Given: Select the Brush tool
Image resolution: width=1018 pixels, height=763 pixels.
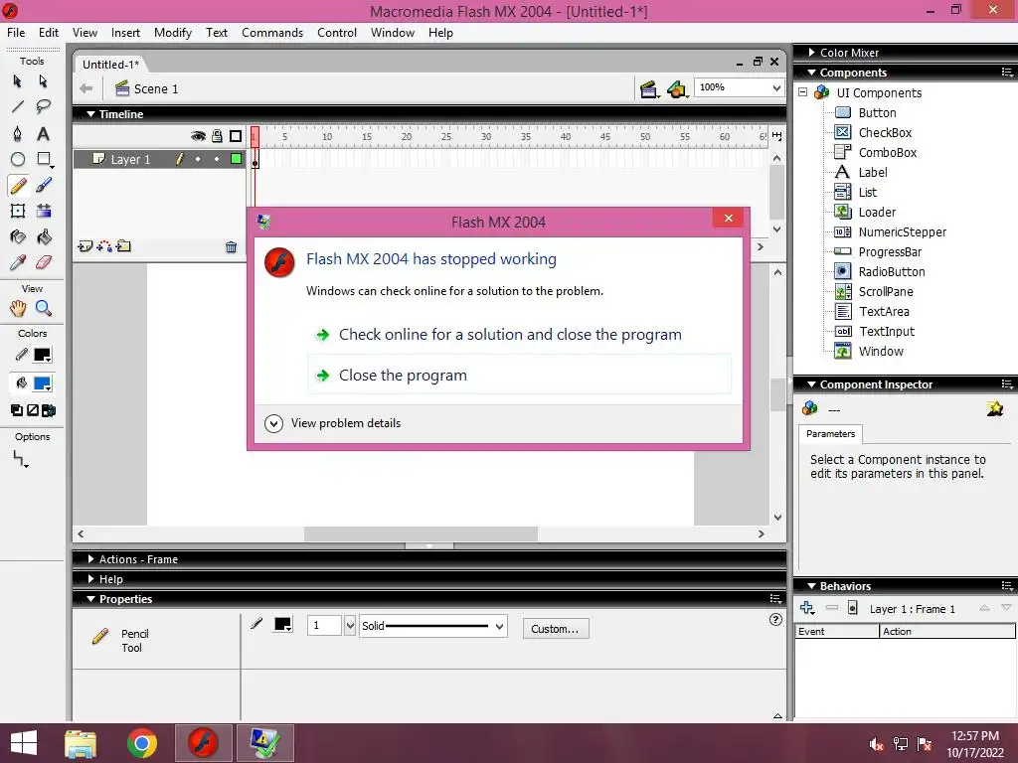Looking at the screenshot, I should point(44,186).
